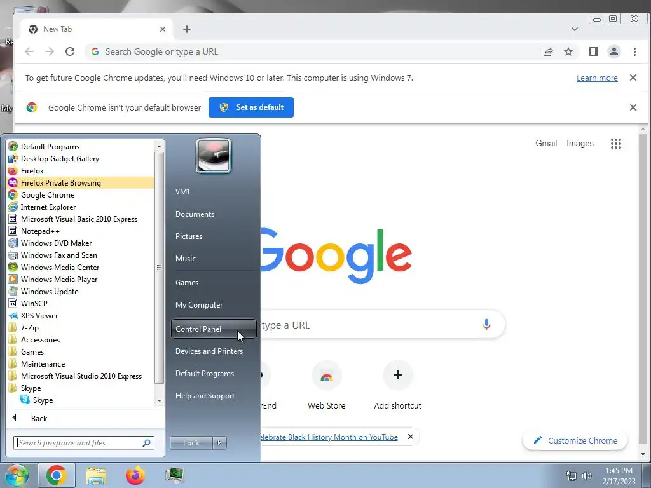The image size is (651, 488).
Task: Open Microsoft Visual Basic 2010 Express
Action: coord(80,219)
